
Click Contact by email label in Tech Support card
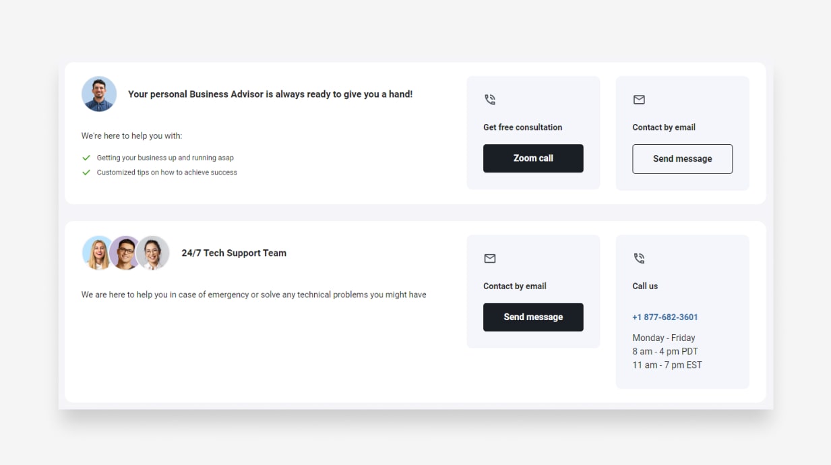pos(514,286)
